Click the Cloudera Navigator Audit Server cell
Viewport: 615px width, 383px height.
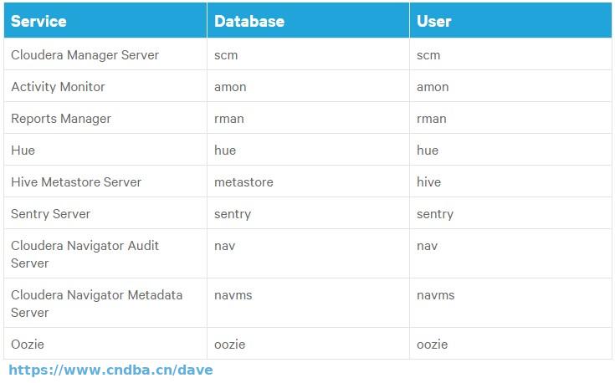pos(105,253)
